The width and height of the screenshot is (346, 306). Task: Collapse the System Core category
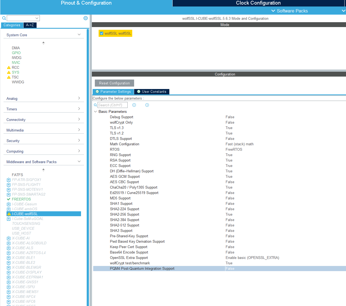click(x=79, y=35)
